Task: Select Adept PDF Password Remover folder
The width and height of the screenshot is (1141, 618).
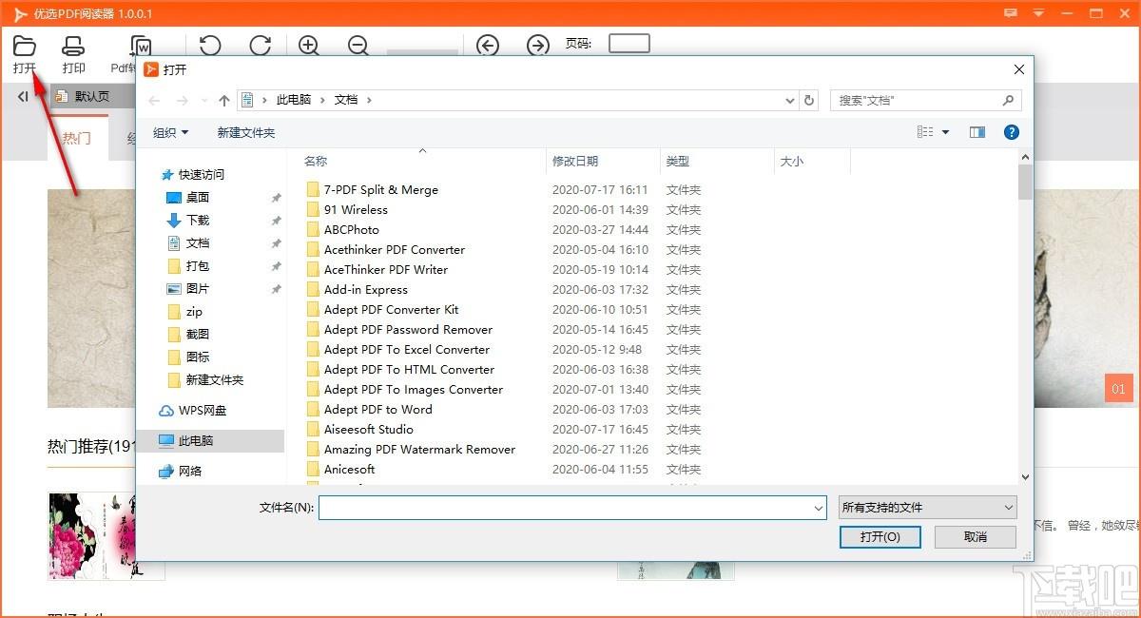Action: pos(399,330)
